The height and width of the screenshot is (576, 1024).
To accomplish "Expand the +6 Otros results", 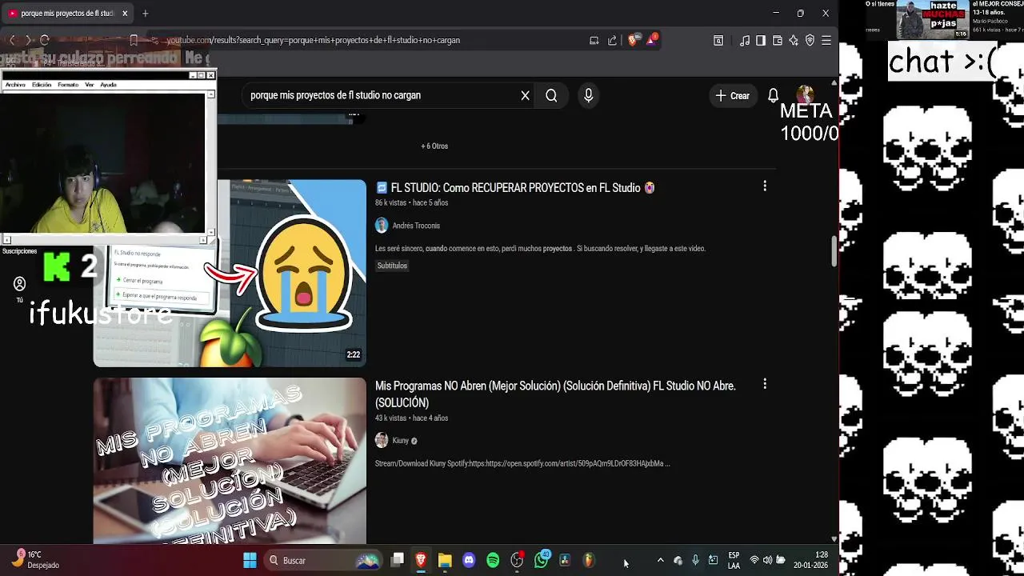I will pyautogui.click(x=434, y=146).
